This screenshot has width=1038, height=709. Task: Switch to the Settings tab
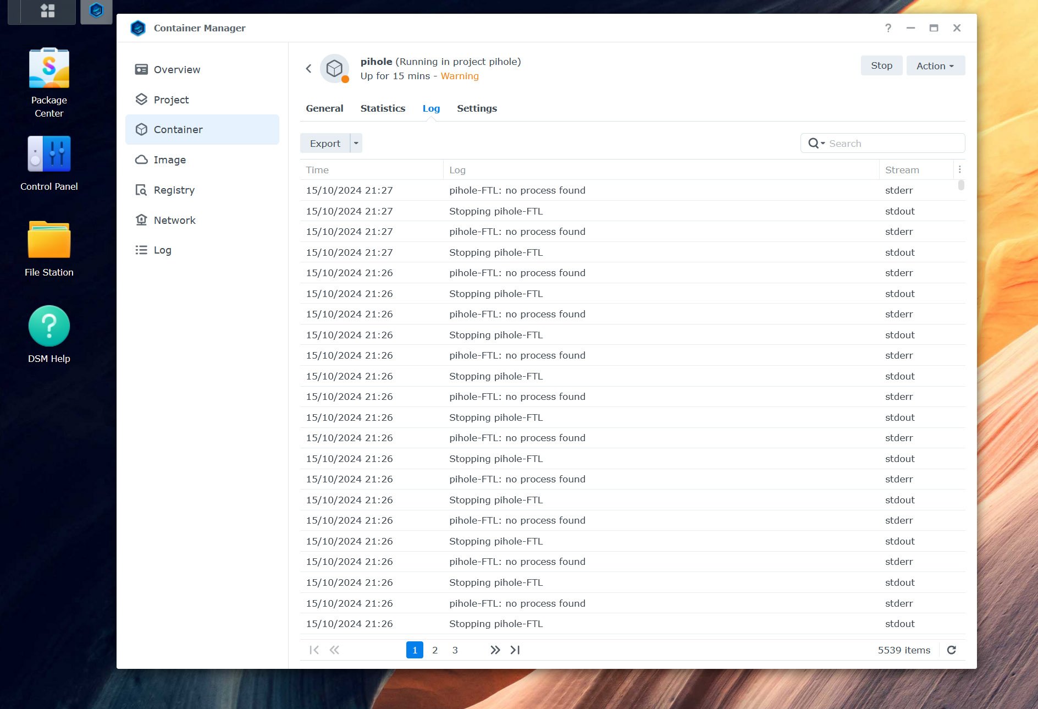click(477, 108)
